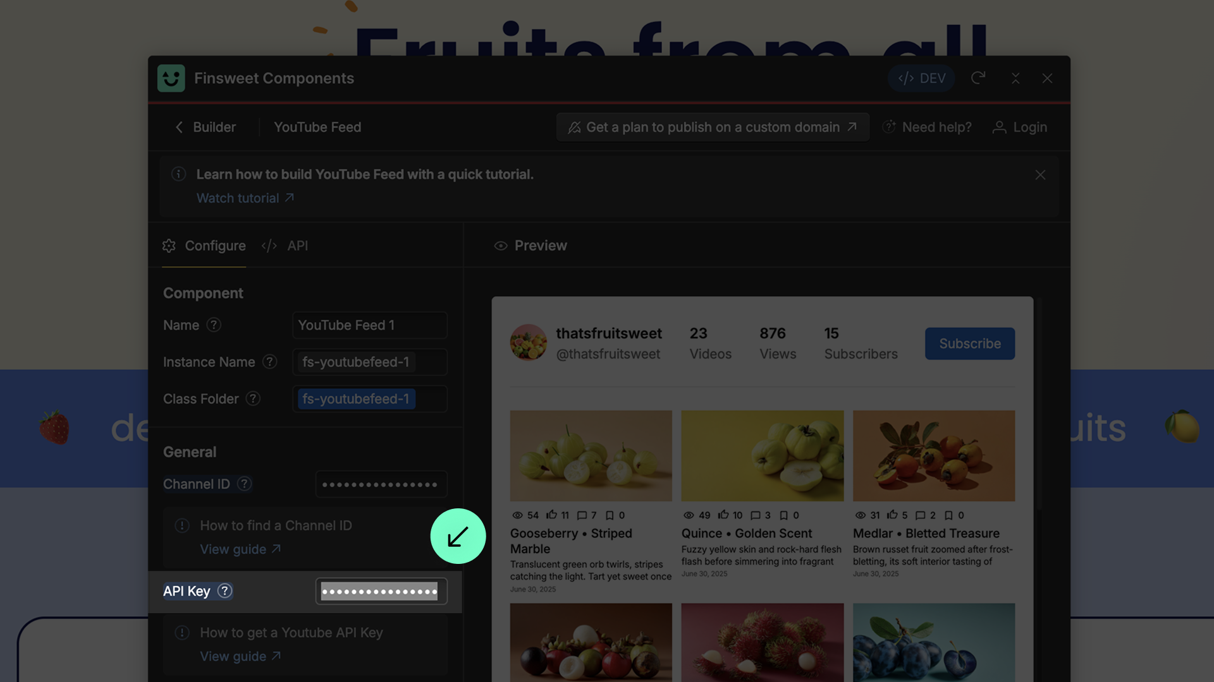Open the rambutan video thumbnail in second row
Viewport: 1214px width, 682px height.
[763, 642]
